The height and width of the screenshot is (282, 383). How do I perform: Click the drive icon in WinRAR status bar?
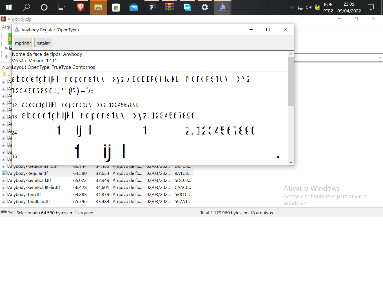click(4, 212)
